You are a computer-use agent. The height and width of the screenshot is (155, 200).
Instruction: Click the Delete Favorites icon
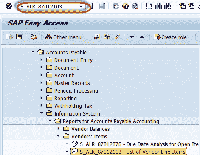click(x=107, y=37)
